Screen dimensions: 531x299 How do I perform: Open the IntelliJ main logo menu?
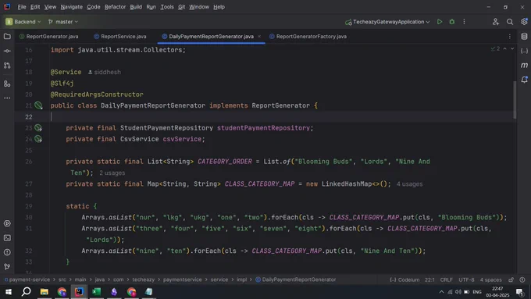(7, 7)
